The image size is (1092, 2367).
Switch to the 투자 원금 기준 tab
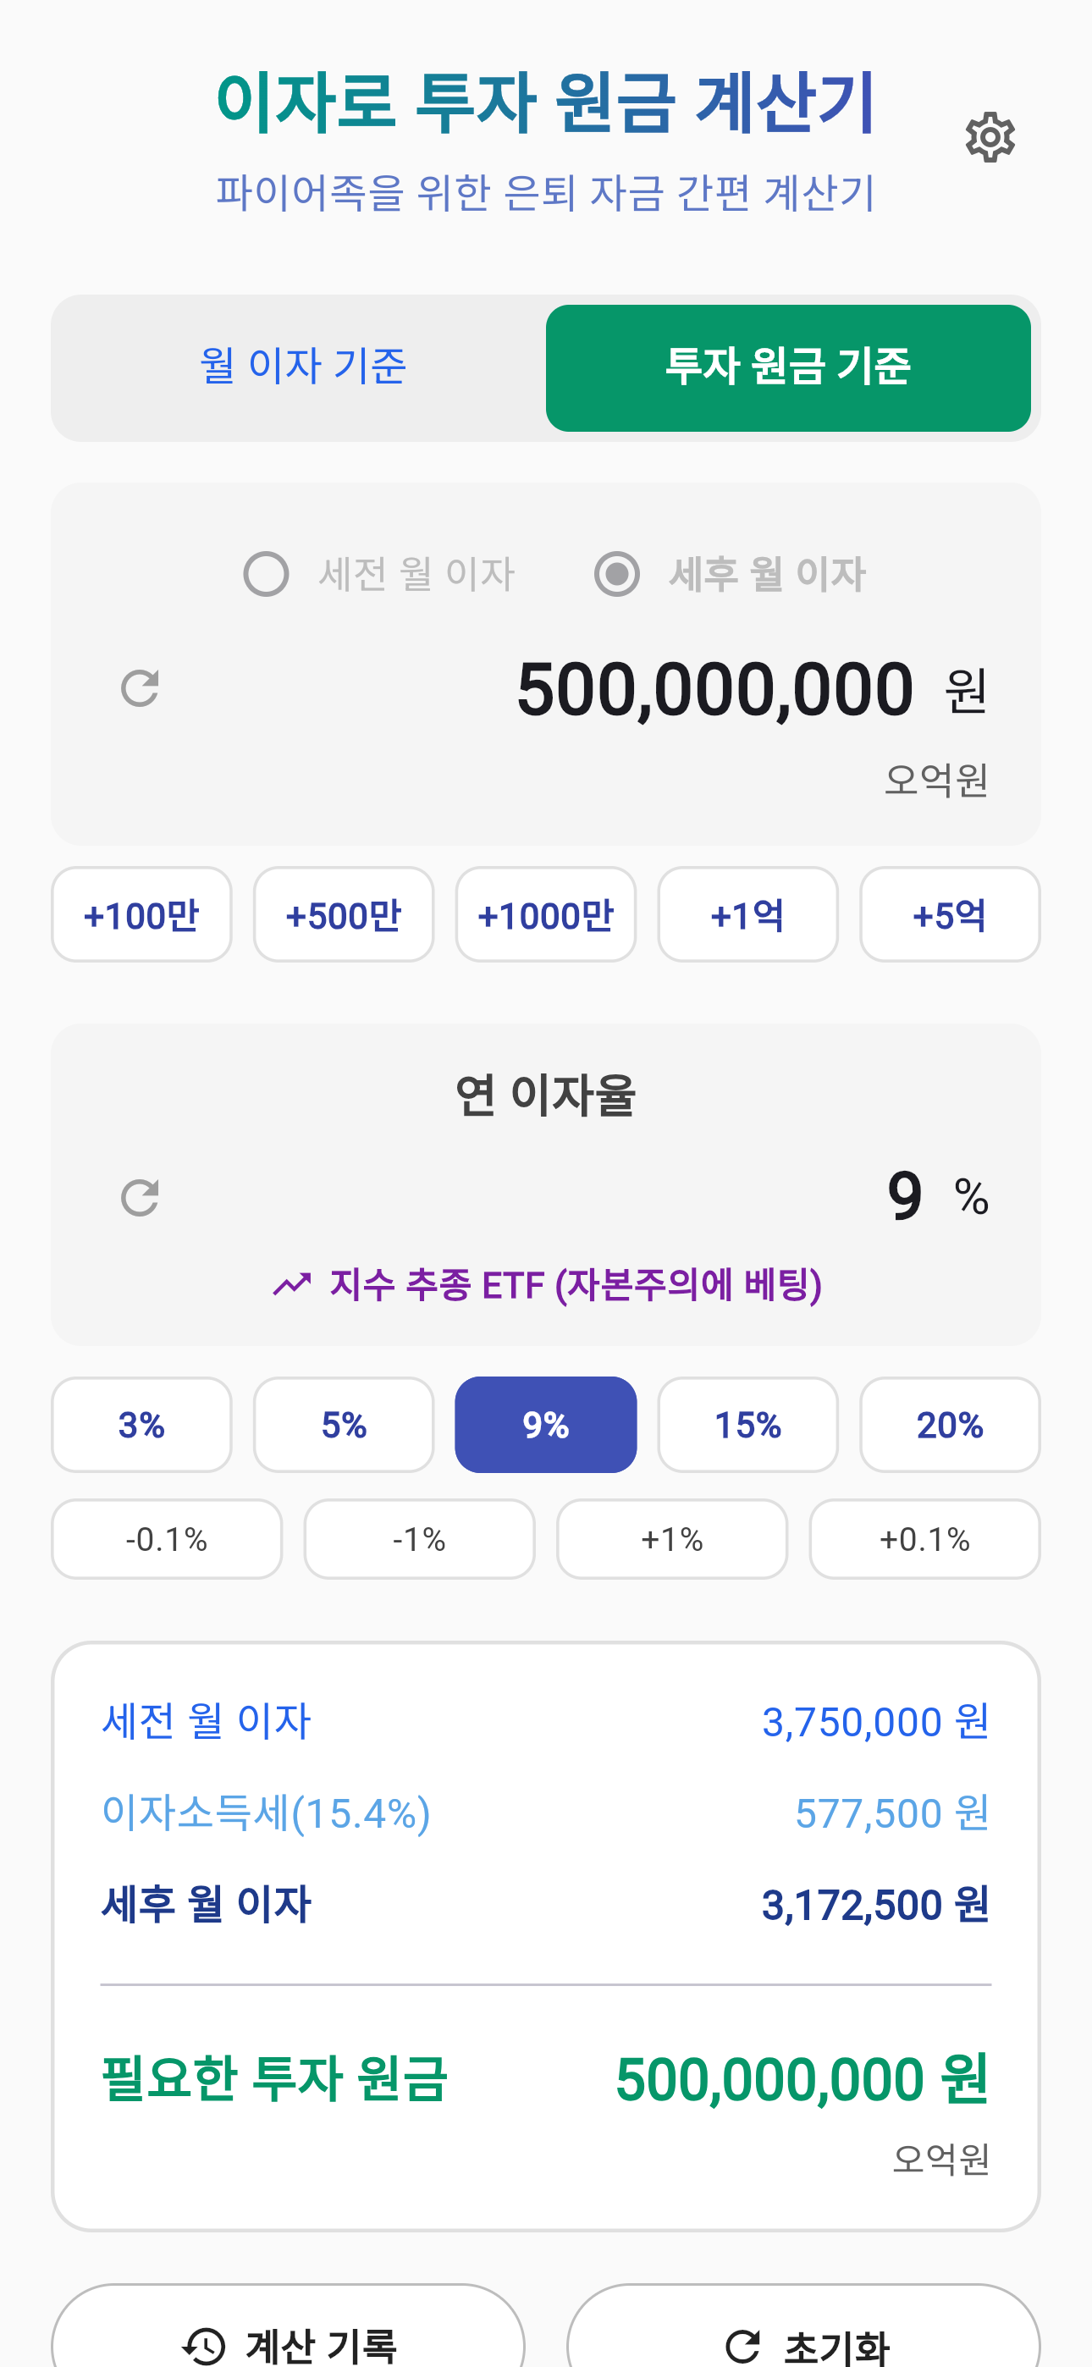788,367
